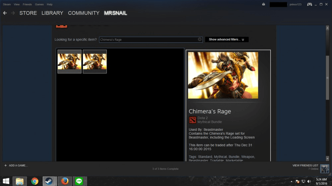Screen dimensions: 332x186
Task: Click 'Looking for a specific item?' label
Action: point(76,39)
